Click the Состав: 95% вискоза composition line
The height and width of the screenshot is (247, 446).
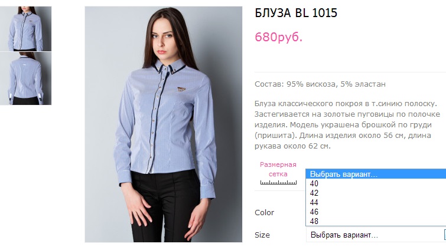coord(320,84)
